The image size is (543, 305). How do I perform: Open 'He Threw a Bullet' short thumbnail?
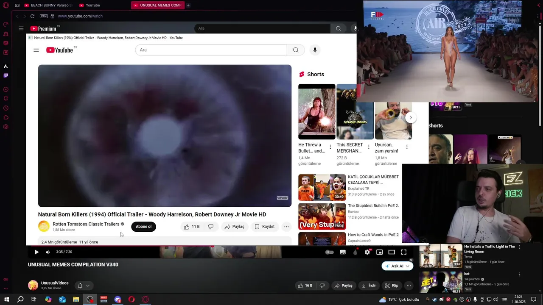pos(316,112)
